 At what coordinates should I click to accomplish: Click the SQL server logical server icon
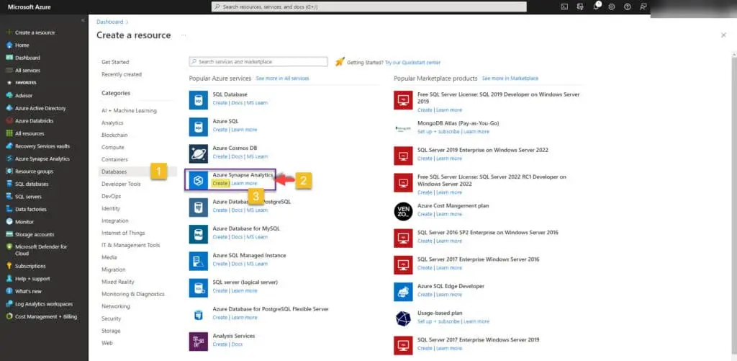click(x=199, y=288)
